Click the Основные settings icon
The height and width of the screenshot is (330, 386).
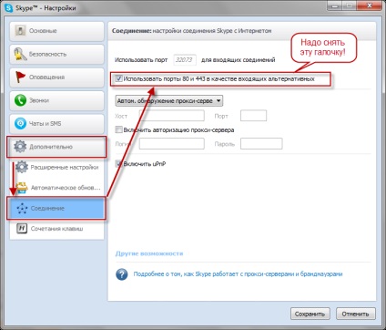(20, 31)
